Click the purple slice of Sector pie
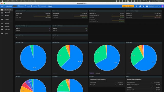The width and height of the screenshot is (164, 92). pyautogui.click(x=28, y=83)
